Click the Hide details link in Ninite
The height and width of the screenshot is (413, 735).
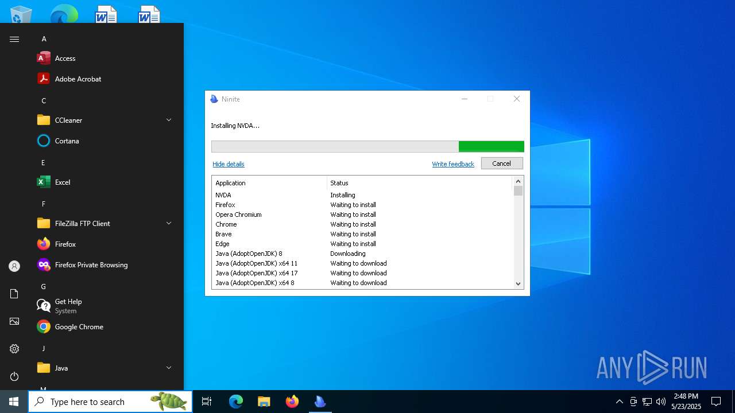point(229,164)
